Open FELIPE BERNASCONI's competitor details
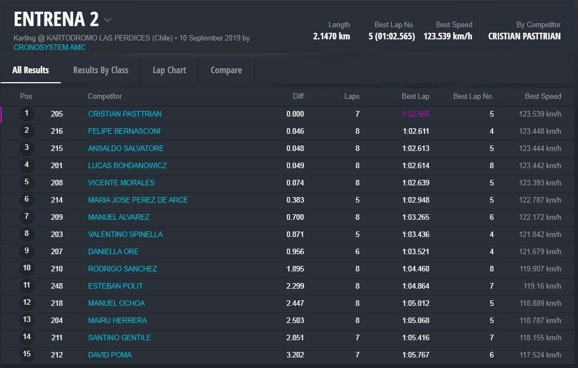This screenshot has height=368, width=578. (124, 131)
